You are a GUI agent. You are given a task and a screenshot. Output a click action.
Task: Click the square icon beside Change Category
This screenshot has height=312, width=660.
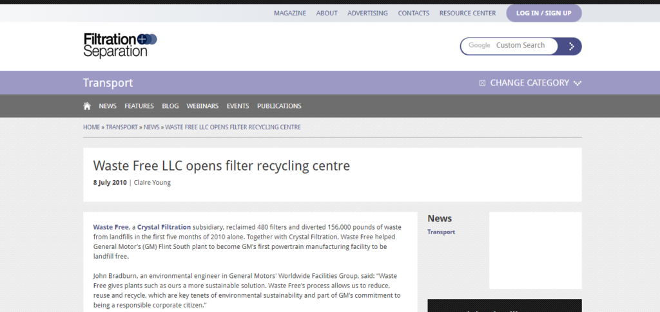click(482, 83)
